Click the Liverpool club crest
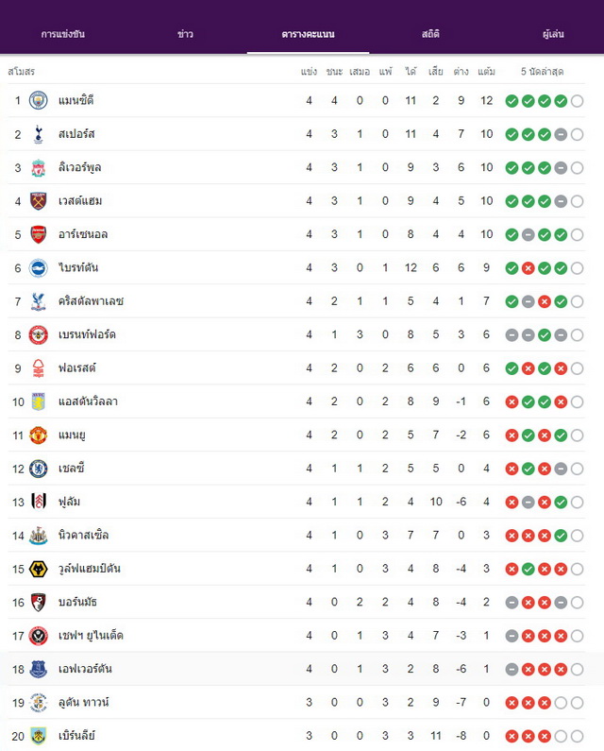The width and height of the screenshot is (604, 751). point(39,167)
